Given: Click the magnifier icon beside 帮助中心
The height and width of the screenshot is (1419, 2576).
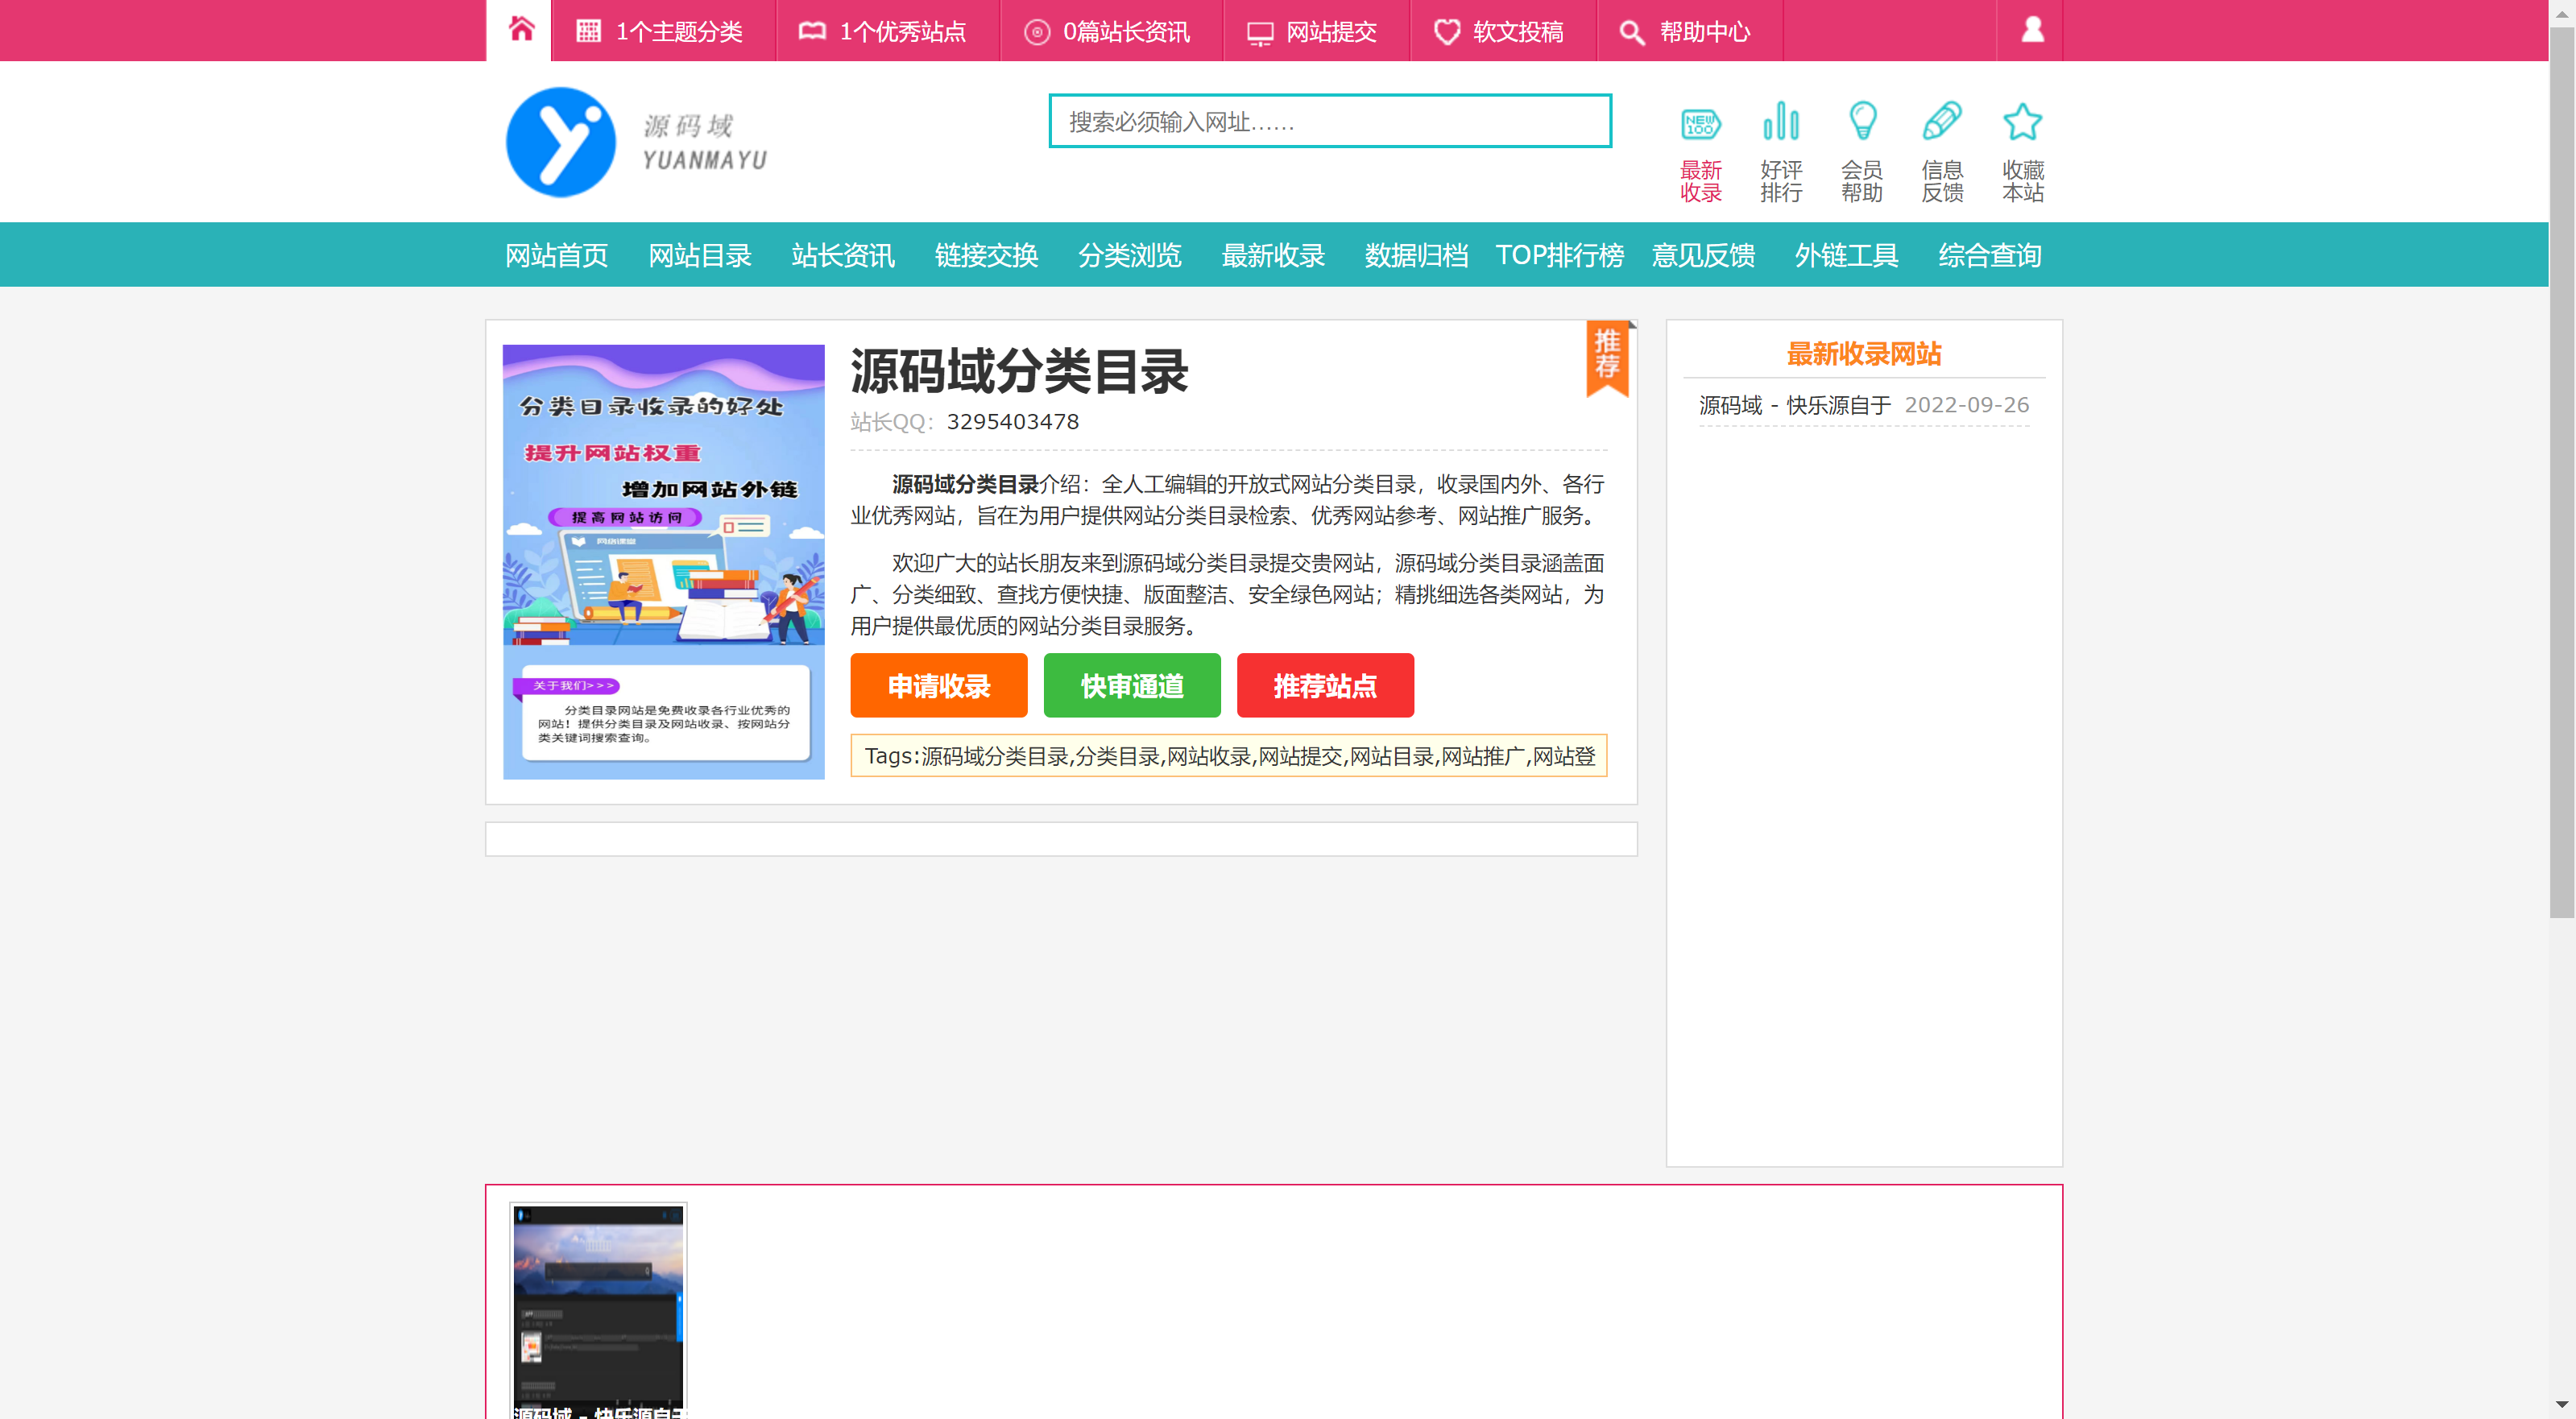Looking at the screenshot, I should pyautogui.click(x=1631, y=30).
